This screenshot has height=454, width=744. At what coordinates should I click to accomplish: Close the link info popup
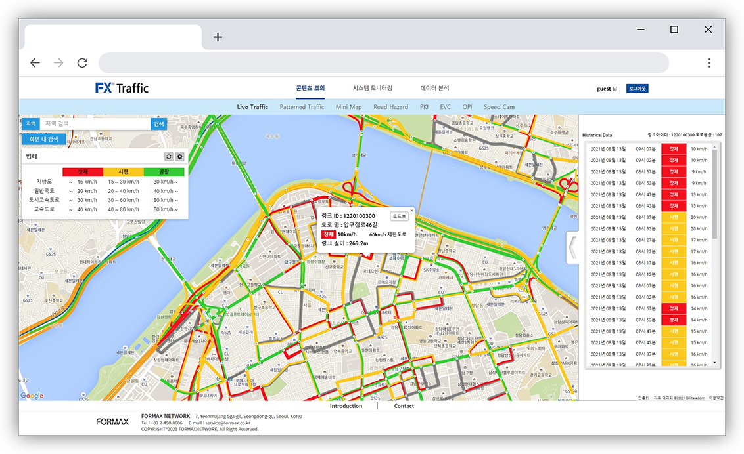coord(412,211)
